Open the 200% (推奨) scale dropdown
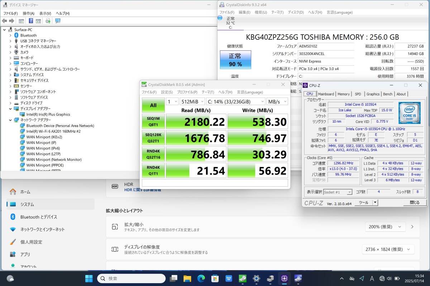 point(385,227)
